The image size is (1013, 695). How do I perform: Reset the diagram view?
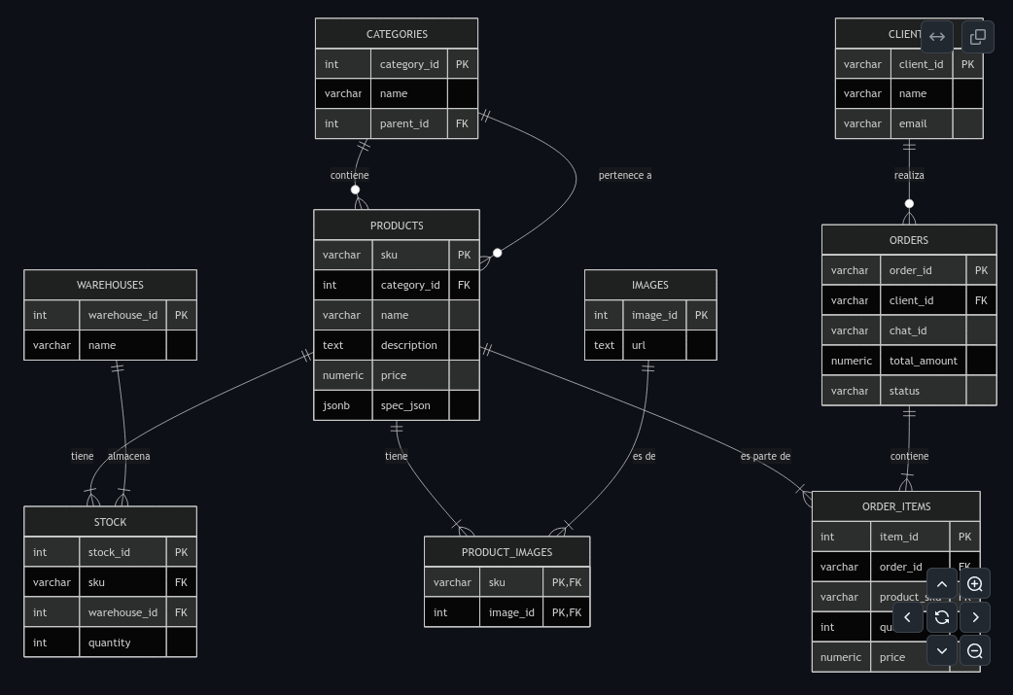pyautogui.click(x=942, y=617)
